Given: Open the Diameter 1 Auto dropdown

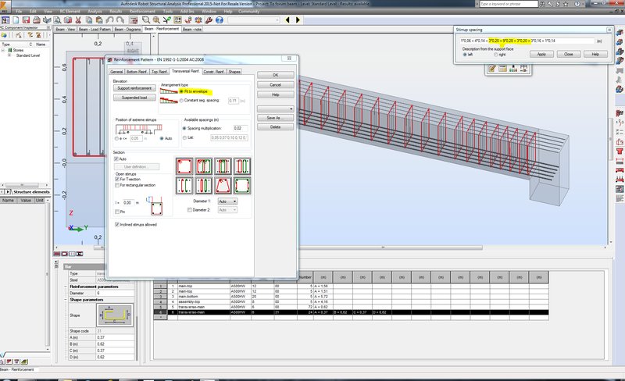Looking at the screenshot, I should click(227, 201).
